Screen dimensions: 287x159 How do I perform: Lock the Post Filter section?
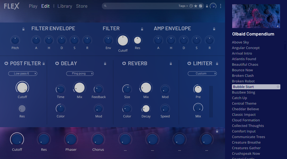(x=44, y=63)
